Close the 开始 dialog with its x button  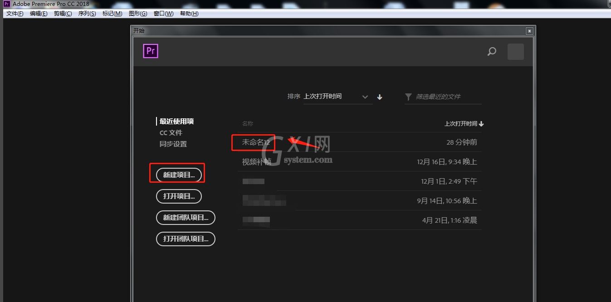(529, 31)
